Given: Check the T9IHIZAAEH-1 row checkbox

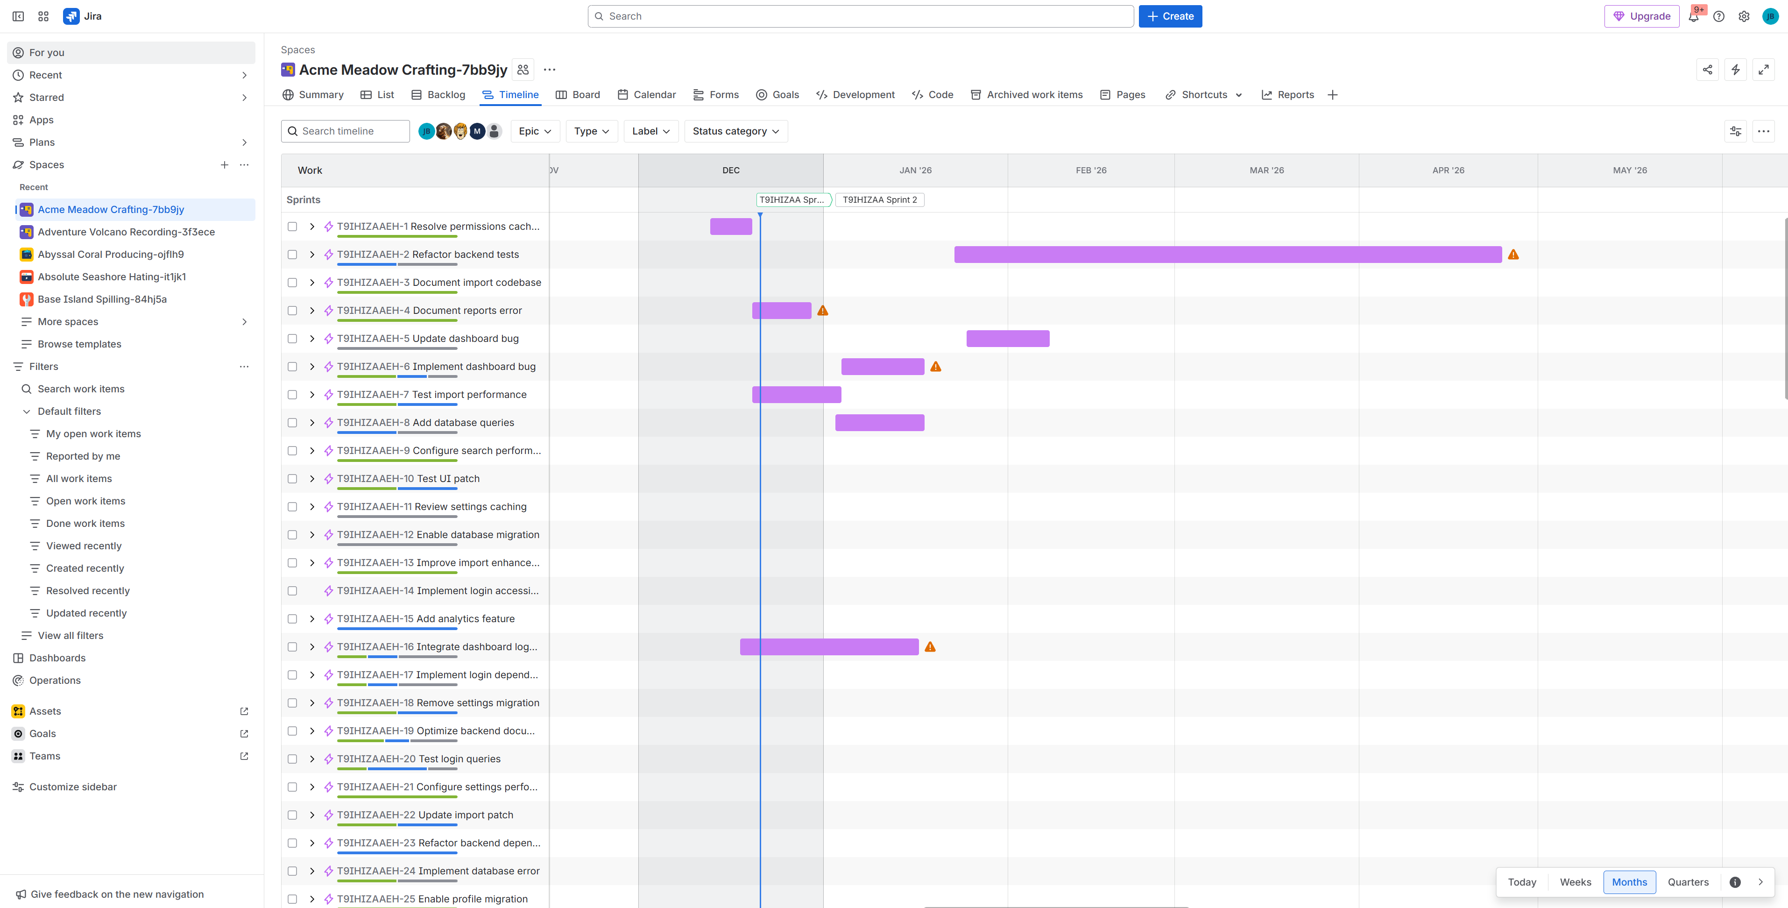Looking at the screenshot, I should point(292,227).
